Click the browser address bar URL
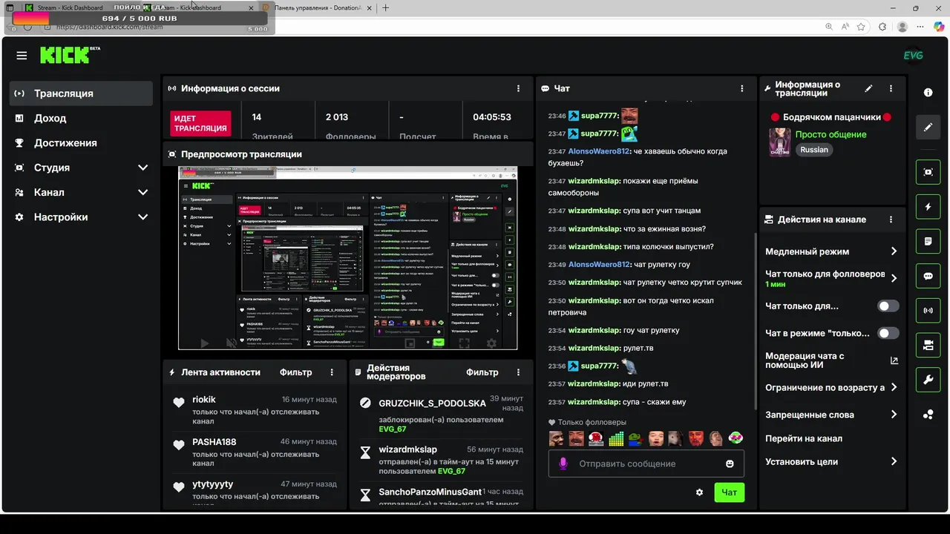This screenshot has height=534, width=950. tap(110, 27)
